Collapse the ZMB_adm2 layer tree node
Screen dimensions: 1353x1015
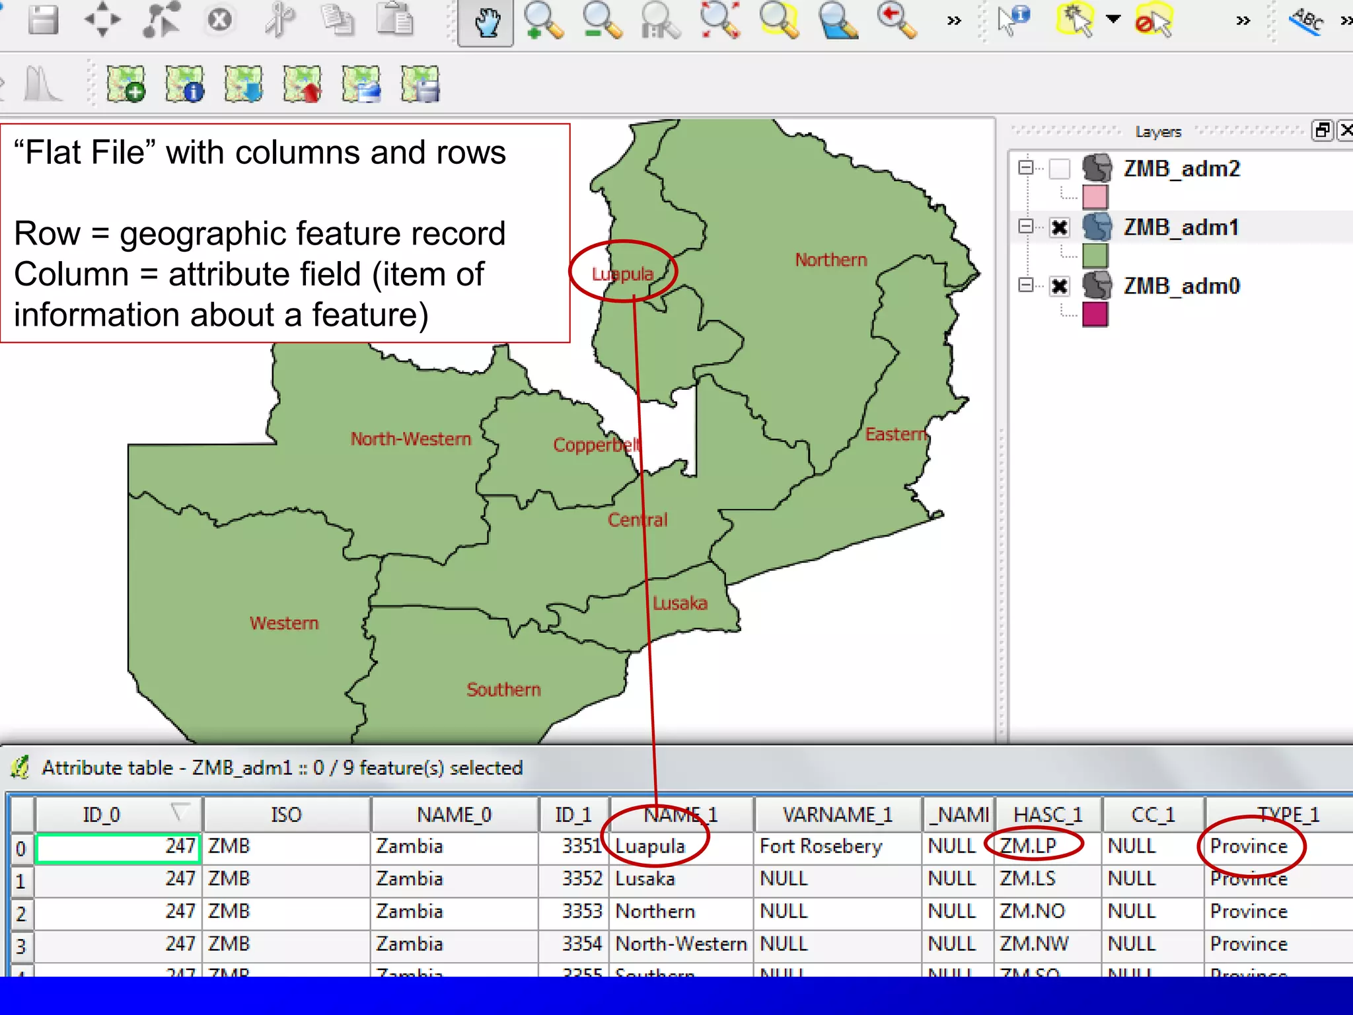1025,168
